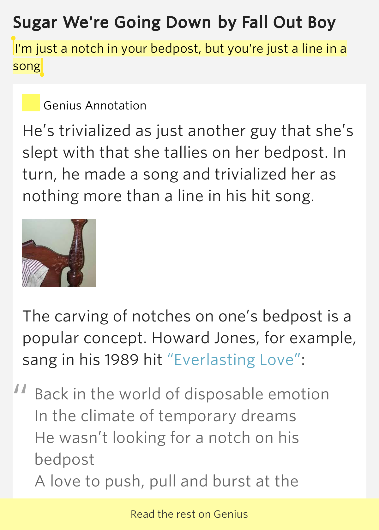Click the "Sugar We're Going Down" page title
The image size is (379, 530).
[x=112, y=23]
